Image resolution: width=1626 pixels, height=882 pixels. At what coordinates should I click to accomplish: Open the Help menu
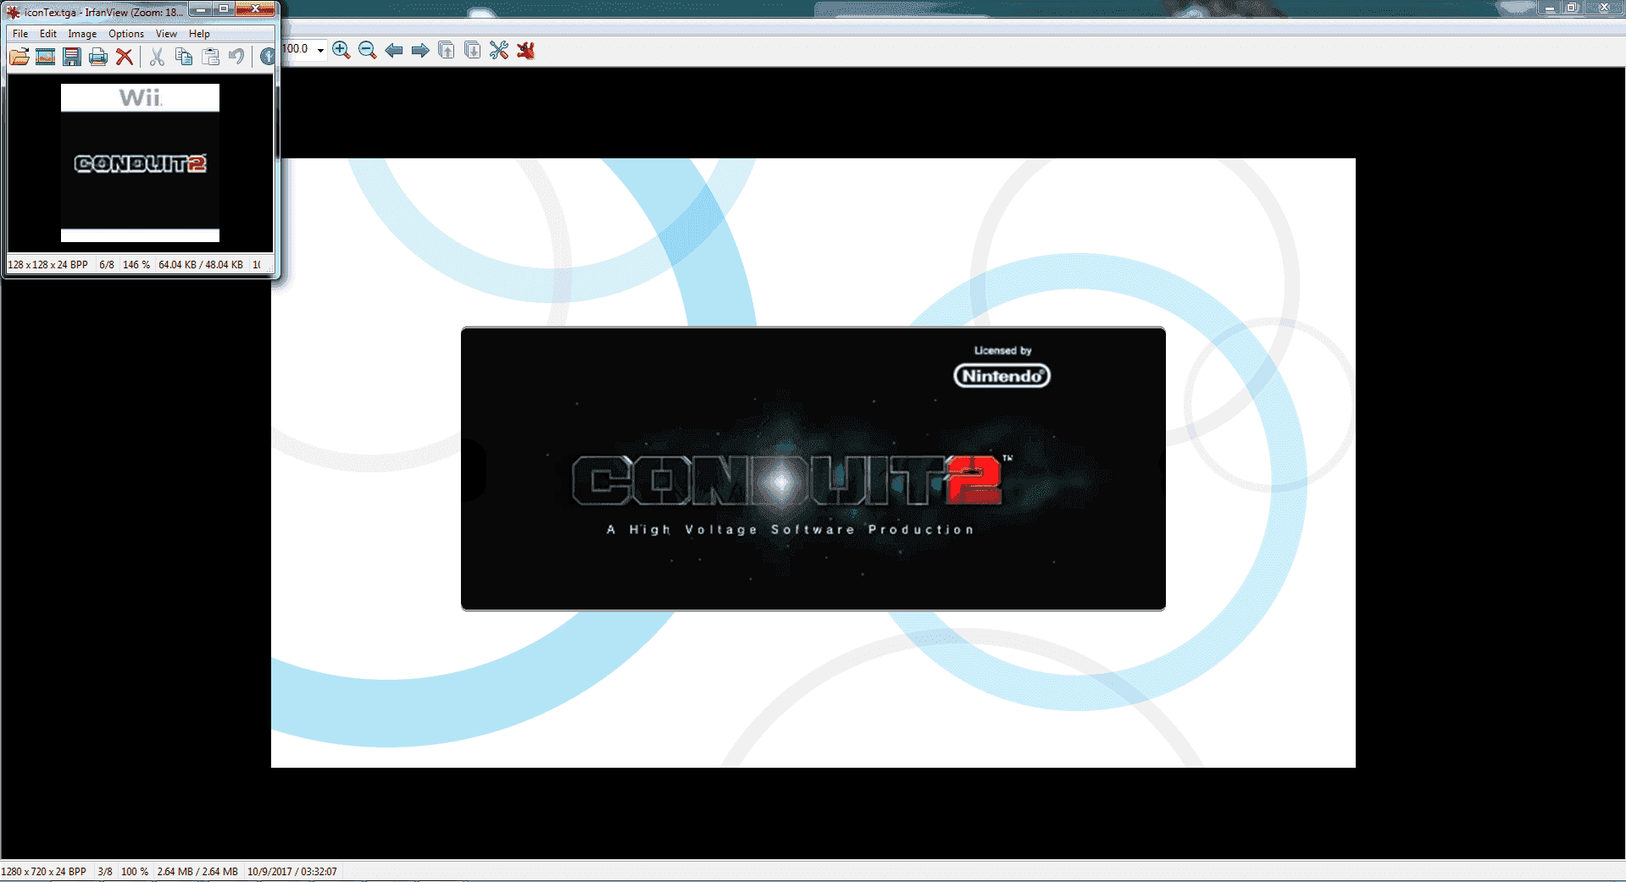click(199, 34)
